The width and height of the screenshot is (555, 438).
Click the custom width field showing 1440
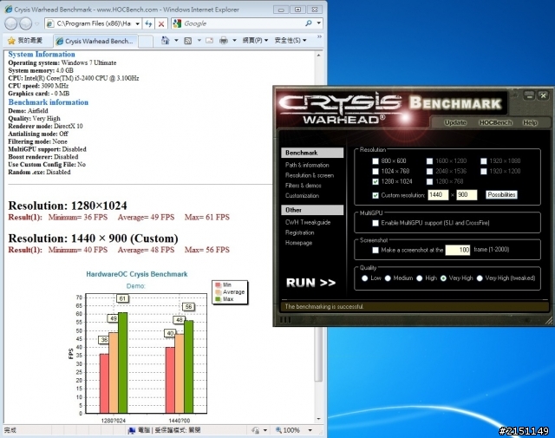(438, 195)
